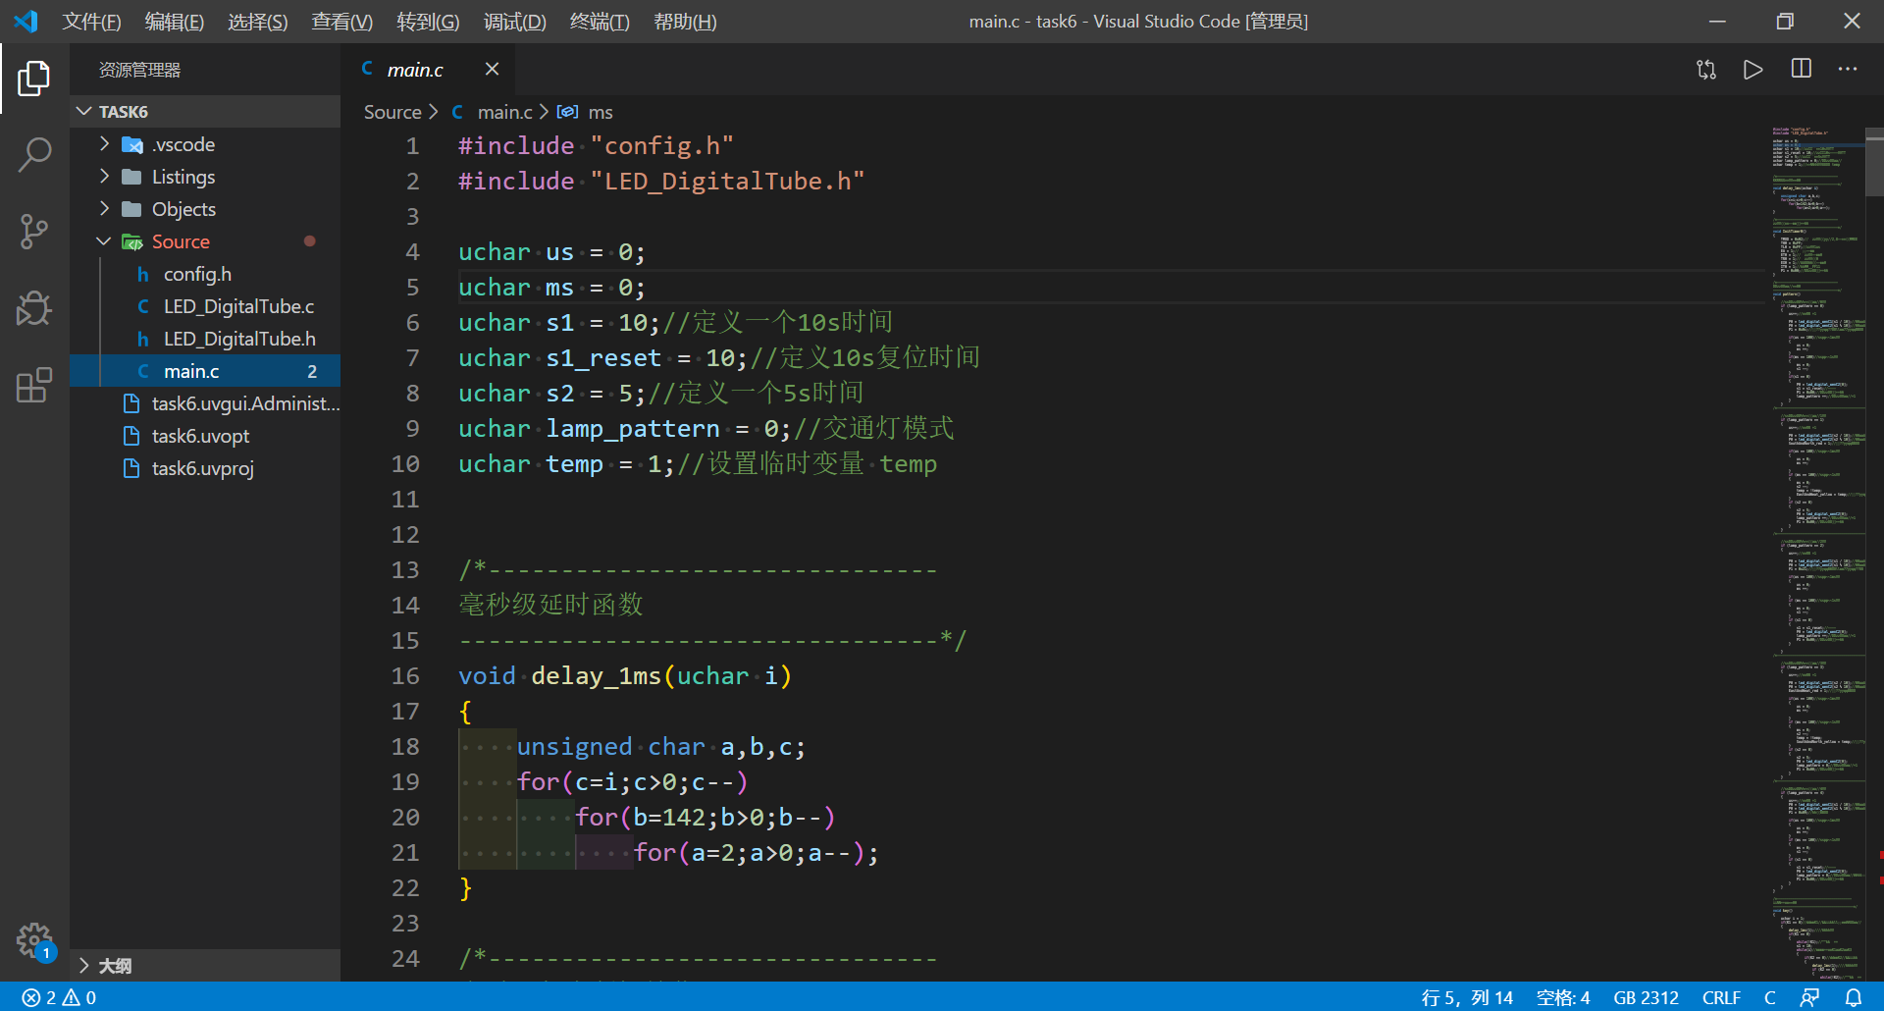Close the main.c editor tab
This screenshot has width=1884, height=1011.
(x=493, y=69)
